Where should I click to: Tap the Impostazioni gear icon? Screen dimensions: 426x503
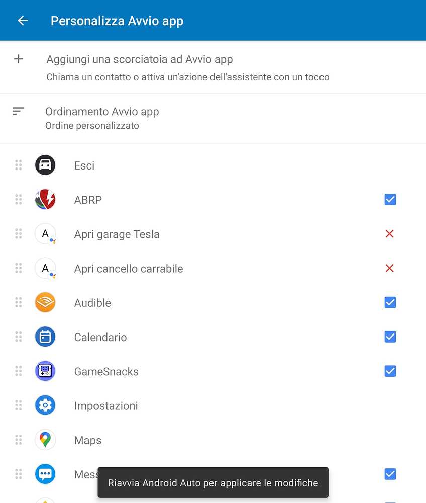tap(45, 405)
